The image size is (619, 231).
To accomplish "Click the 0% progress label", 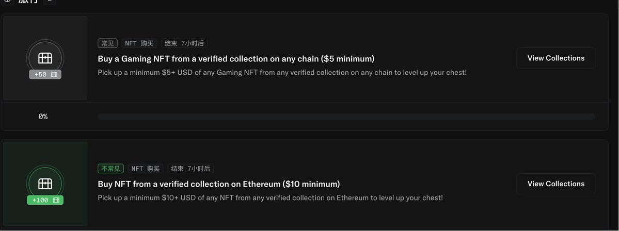I will (43, 117).
